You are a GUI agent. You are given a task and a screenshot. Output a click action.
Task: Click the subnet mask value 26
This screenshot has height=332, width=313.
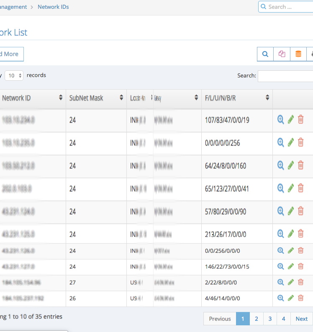click(72, 299)
